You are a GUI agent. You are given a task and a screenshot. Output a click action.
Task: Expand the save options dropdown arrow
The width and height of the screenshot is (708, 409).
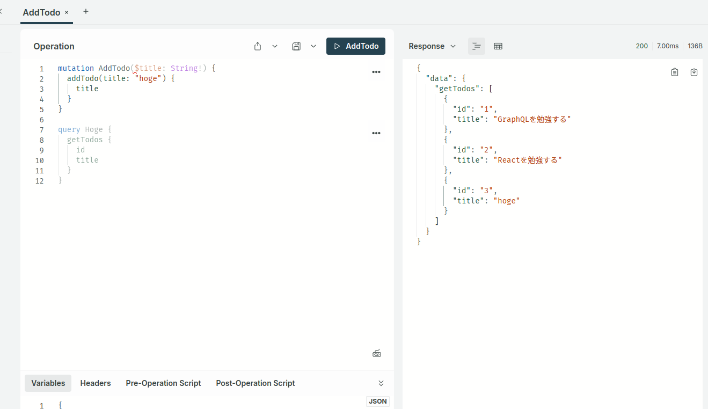(x=313, y=46)
